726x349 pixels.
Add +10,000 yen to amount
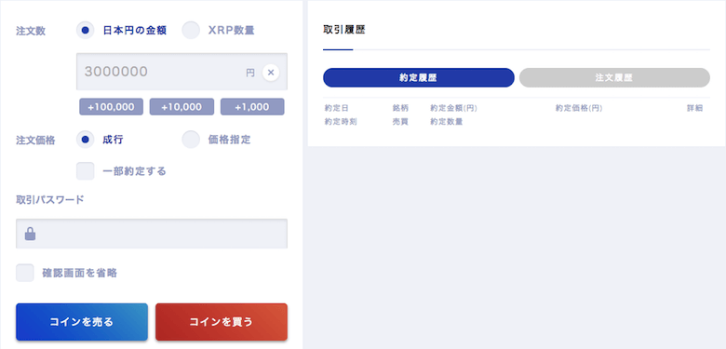[x=181, y=107]
